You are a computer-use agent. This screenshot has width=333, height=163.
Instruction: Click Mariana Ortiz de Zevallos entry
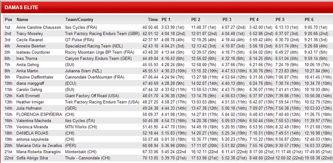click(39, 146)
